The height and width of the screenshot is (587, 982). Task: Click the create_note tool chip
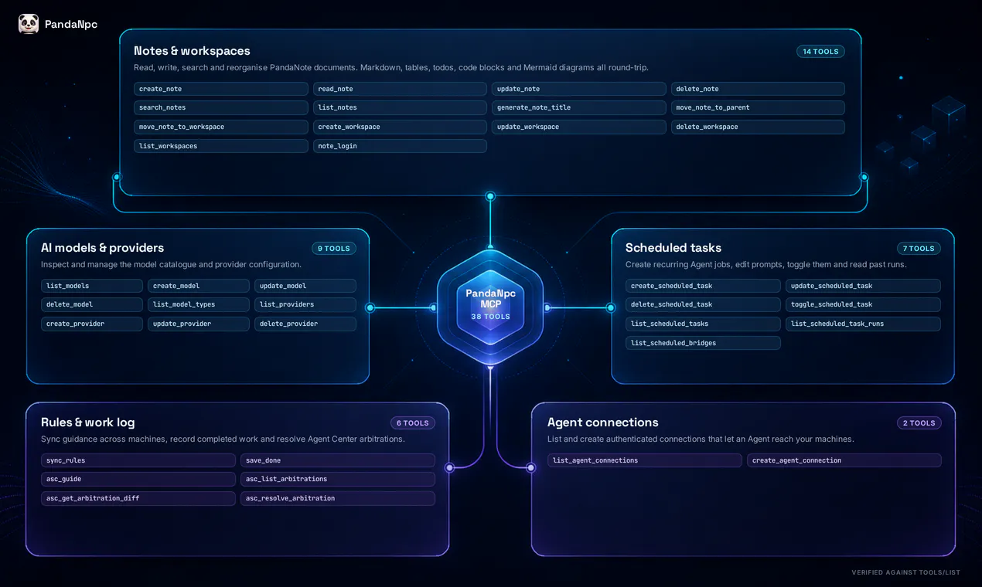tap(221, 89)
